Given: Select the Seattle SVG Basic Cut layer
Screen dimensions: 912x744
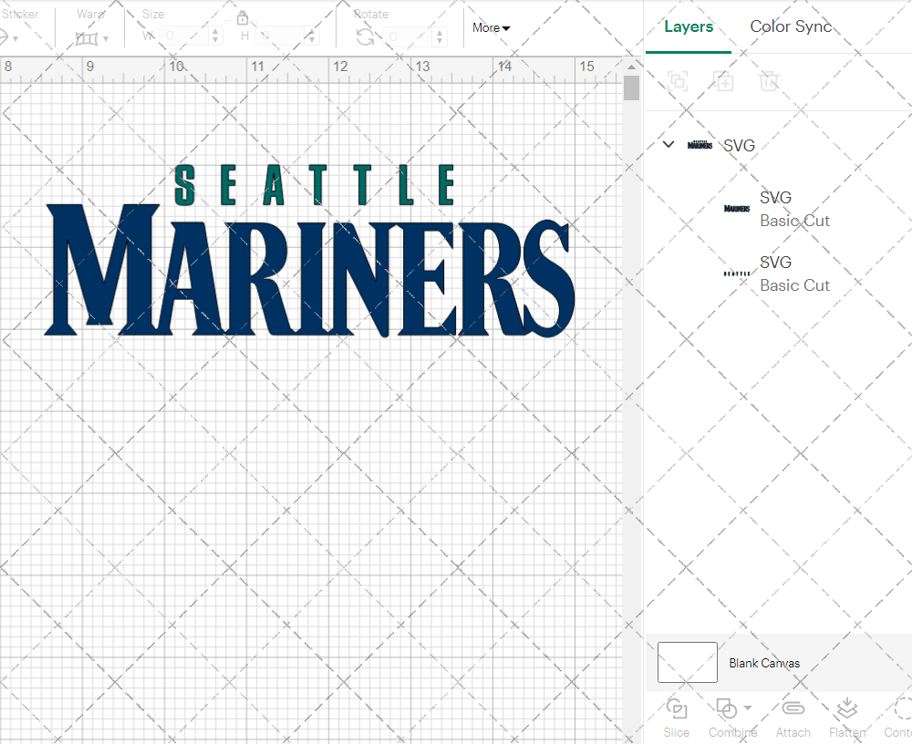Looking at the screenshot, I should pyautogui.click(x=793, y=274).
